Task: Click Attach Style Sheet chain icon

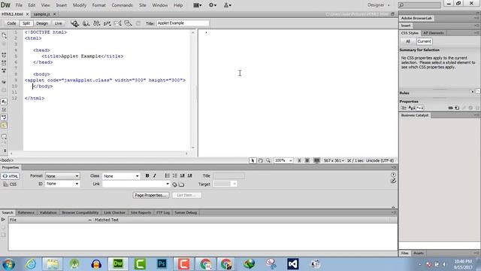Action: pos(450,108)
